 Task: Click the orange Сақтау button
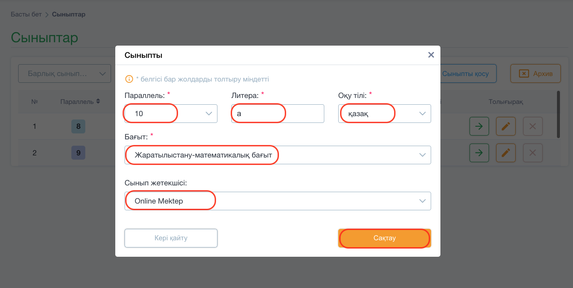(x=385, y=238)
